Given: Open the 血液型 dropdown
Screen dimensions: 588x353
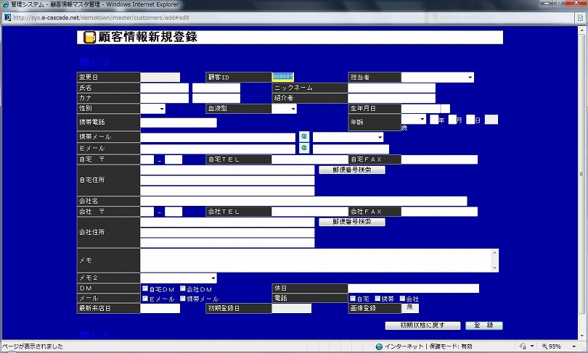Looking at the screenshot, I should [x=284, y=109].
